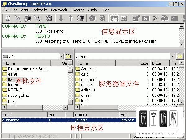Click the CuteFTP title bar app icon
The height and width of the screenshot is (140, 186).
point(4,4)
